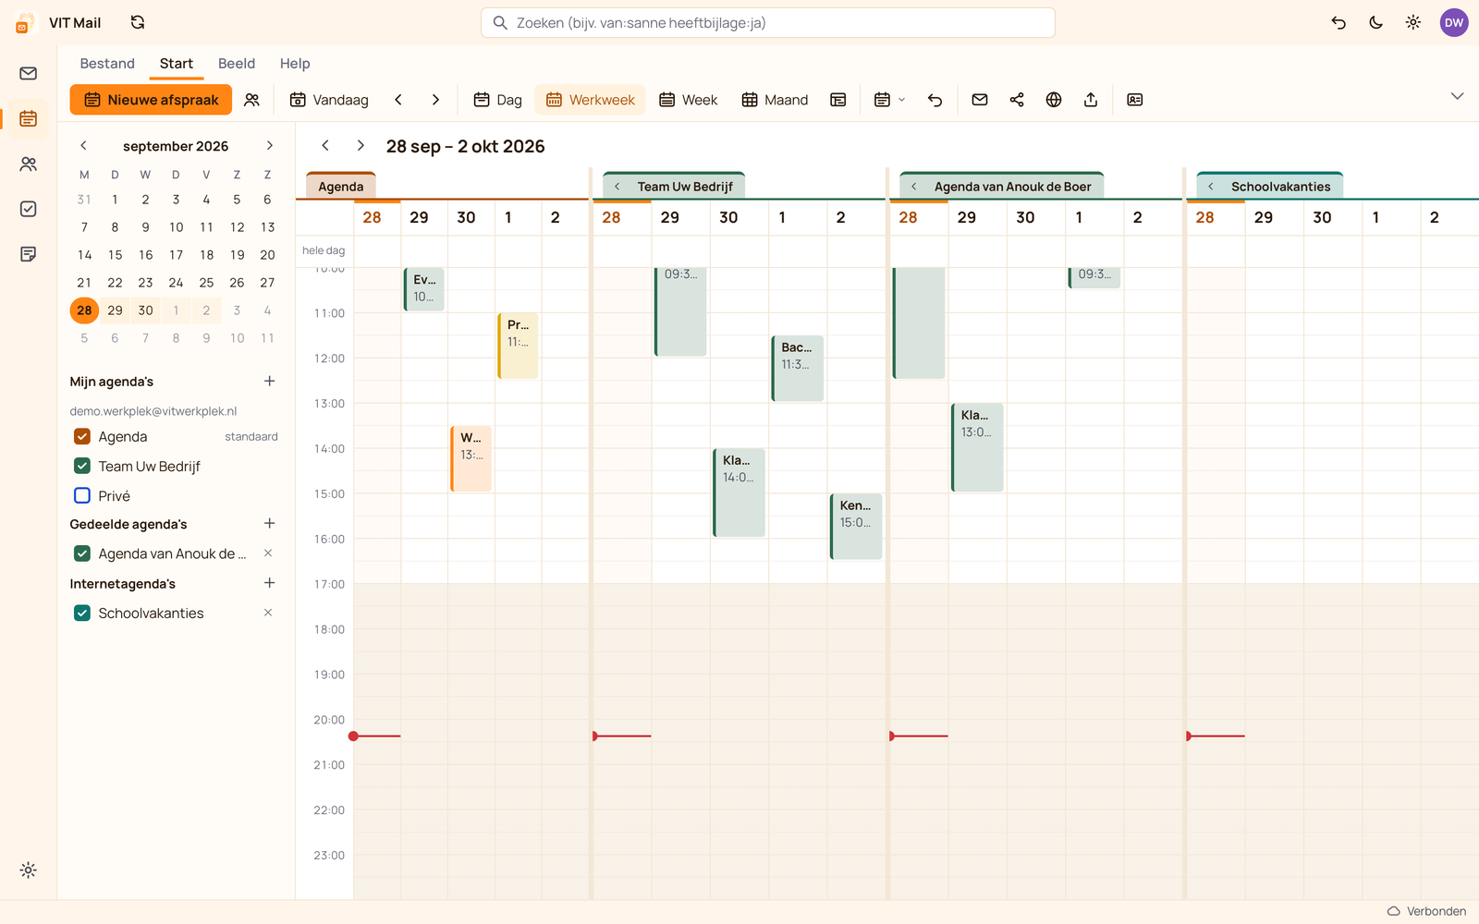1479x924 pixels.
Task: Click the Vandaag button
Action: [x=329, y=100]
